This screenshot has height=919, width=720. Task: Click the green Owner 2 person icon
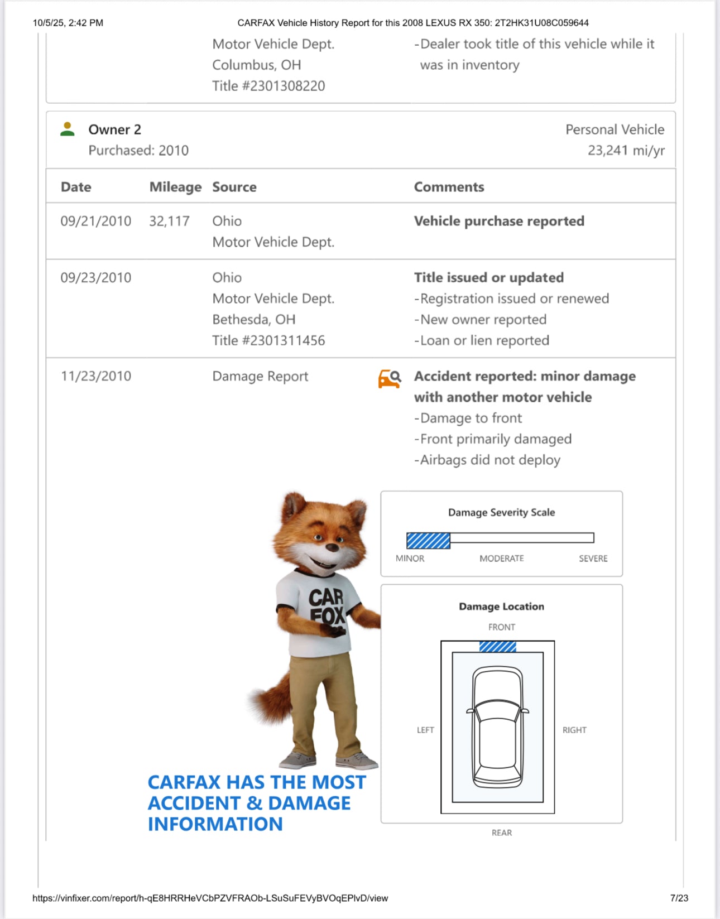coord(68,129)
